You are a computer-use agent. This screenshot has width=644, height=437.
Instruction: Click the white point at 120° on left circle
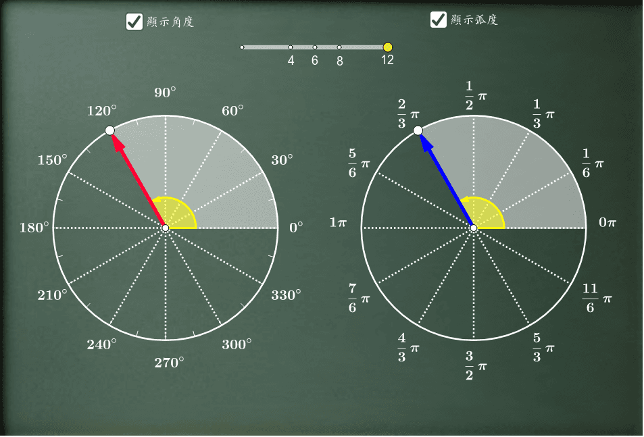click(109, 130)
